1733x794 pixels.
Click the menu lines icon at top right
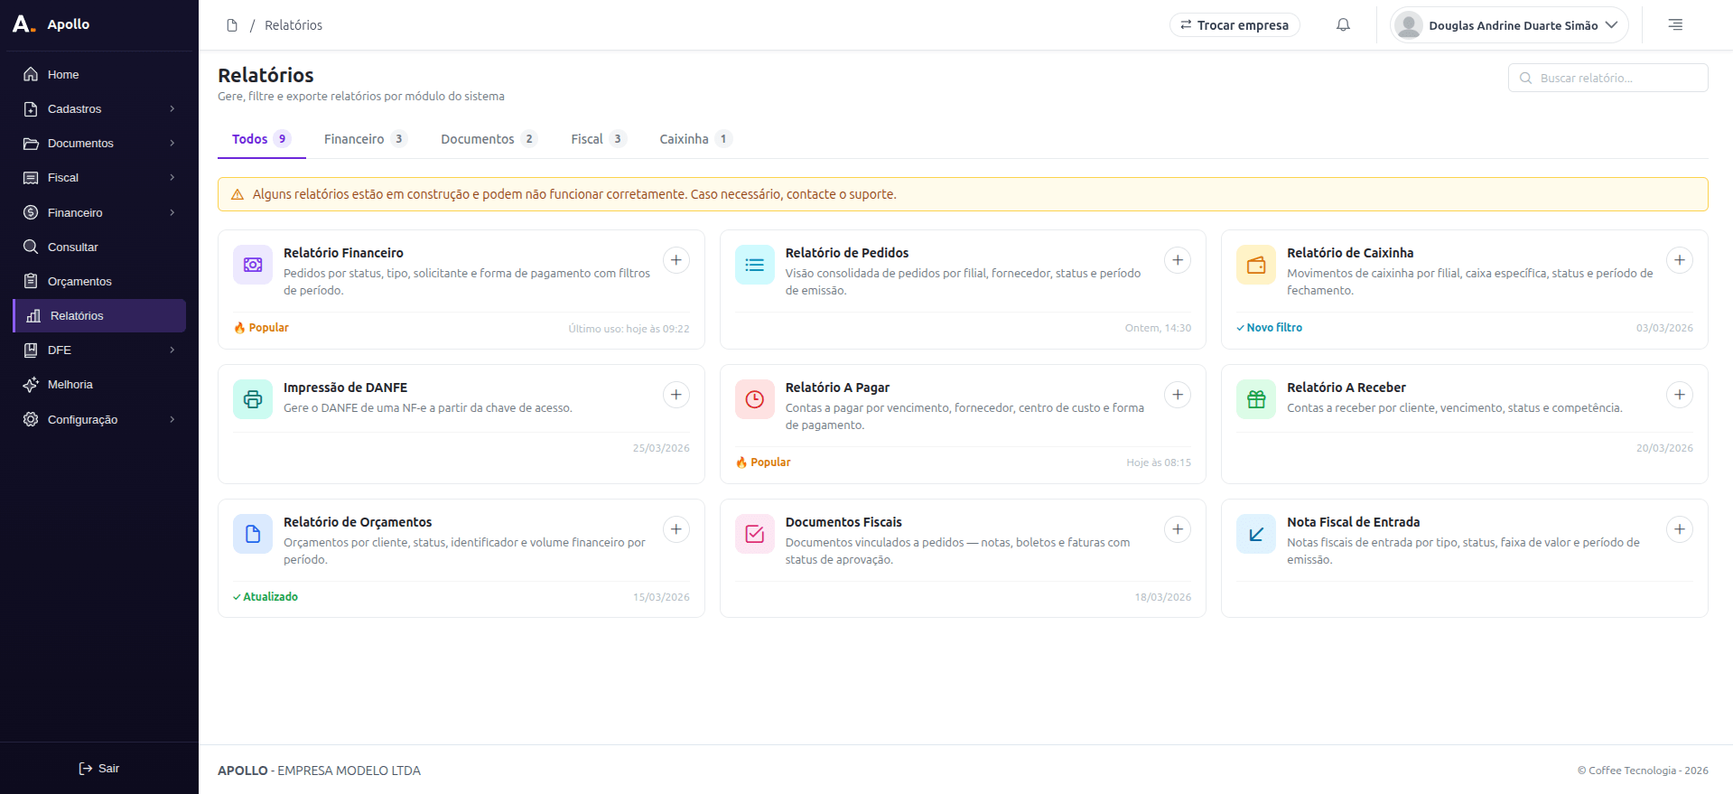1675,25
